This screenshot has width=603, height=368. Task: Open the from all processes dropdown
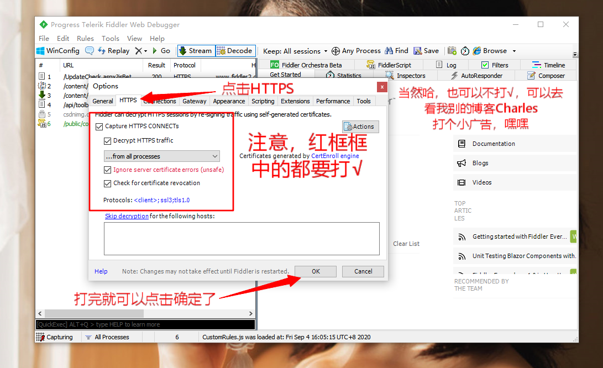161,156
